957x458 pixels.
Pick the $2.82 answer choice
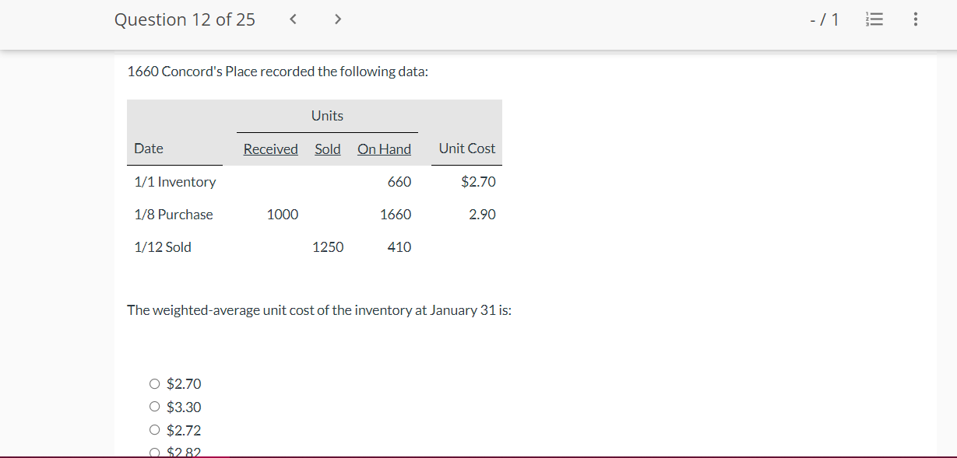click(155, 451)
